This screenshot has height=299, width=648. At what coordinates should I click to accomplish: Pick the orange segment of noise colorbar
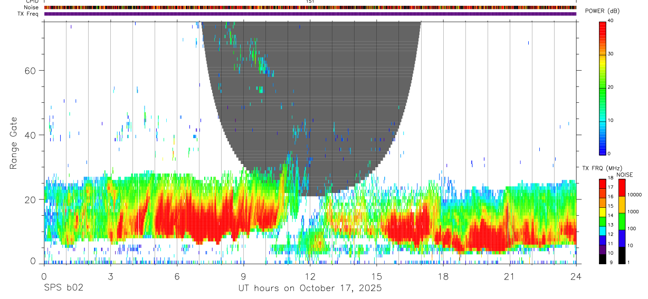(x=622, y=205)
